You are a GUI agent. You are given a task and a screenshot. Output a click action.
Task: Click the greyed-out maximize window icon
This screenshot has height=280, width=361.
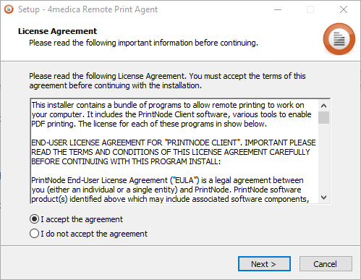pos(310,9)
